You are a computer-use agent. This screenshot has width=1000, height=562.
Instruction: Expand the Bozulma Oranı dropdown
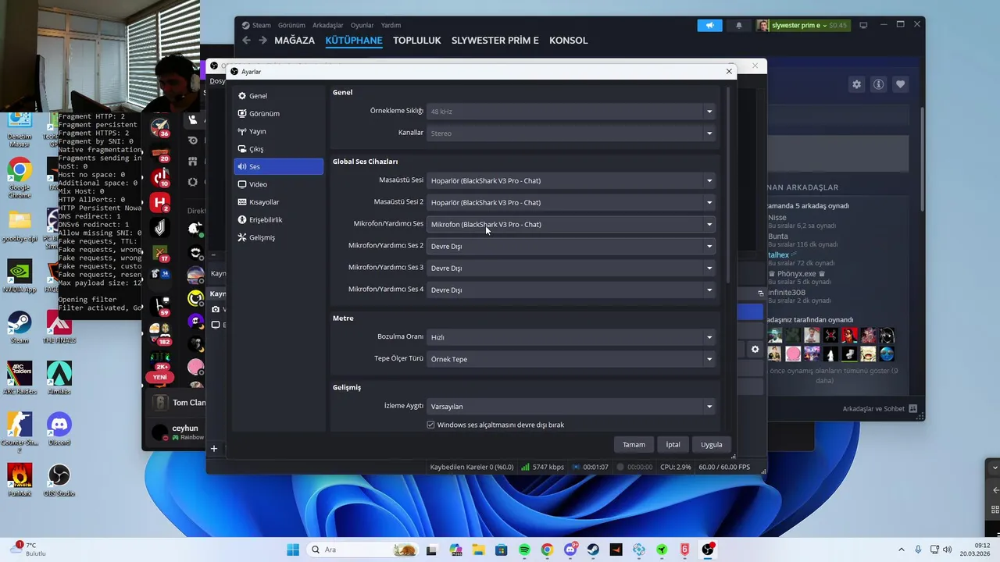point(571,337)
